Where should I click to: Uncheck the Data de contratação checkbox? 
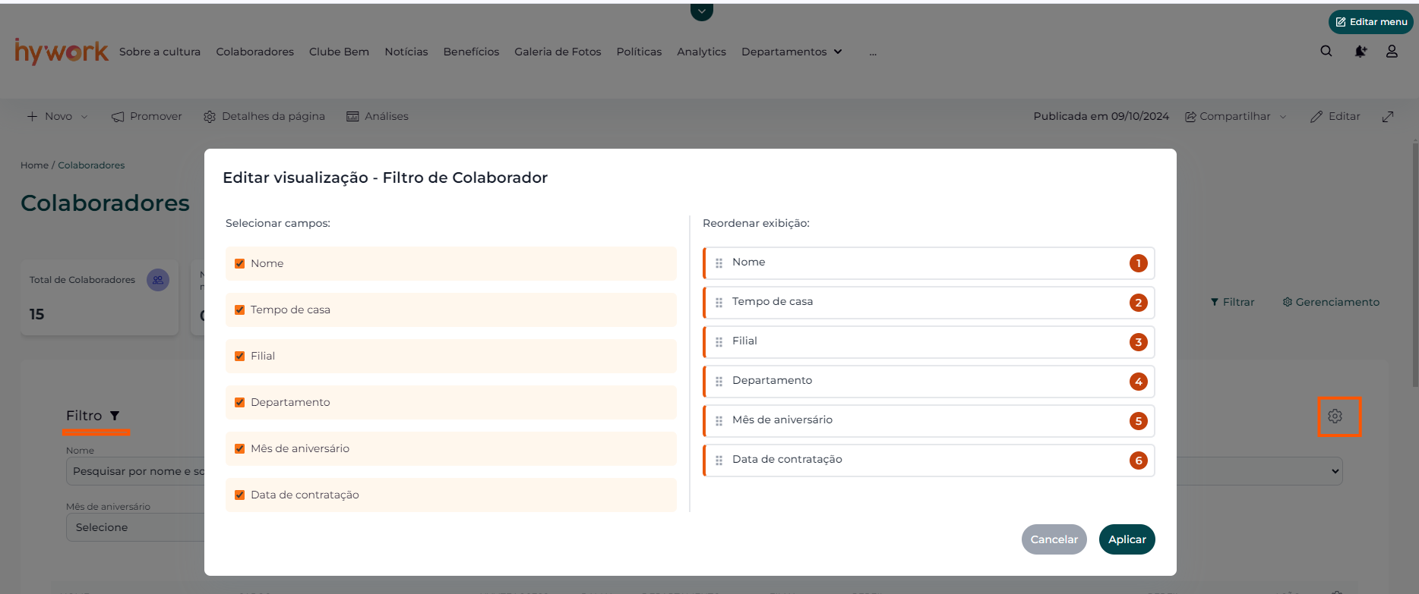[240, 495]
